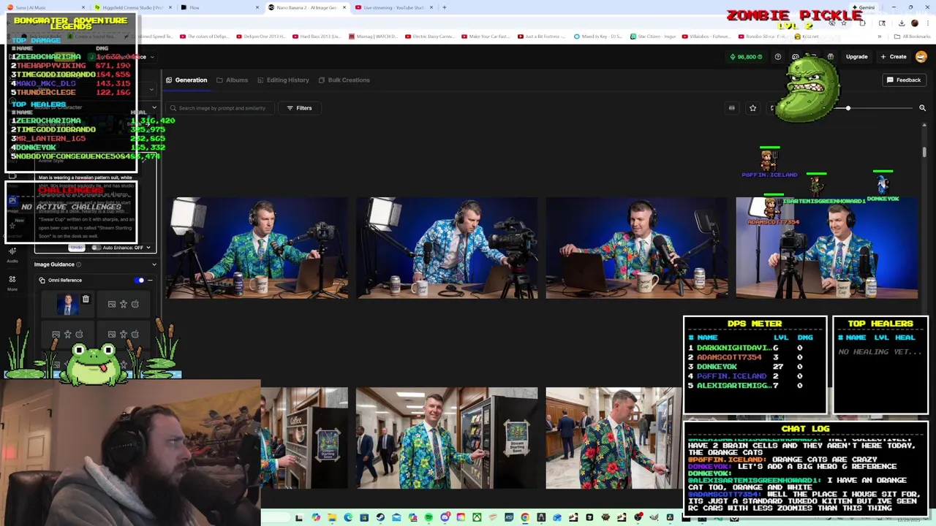Click the help question mark icon
Viewport: 936px width, 526px height.
pyautogui.click(x=778, y=57)
